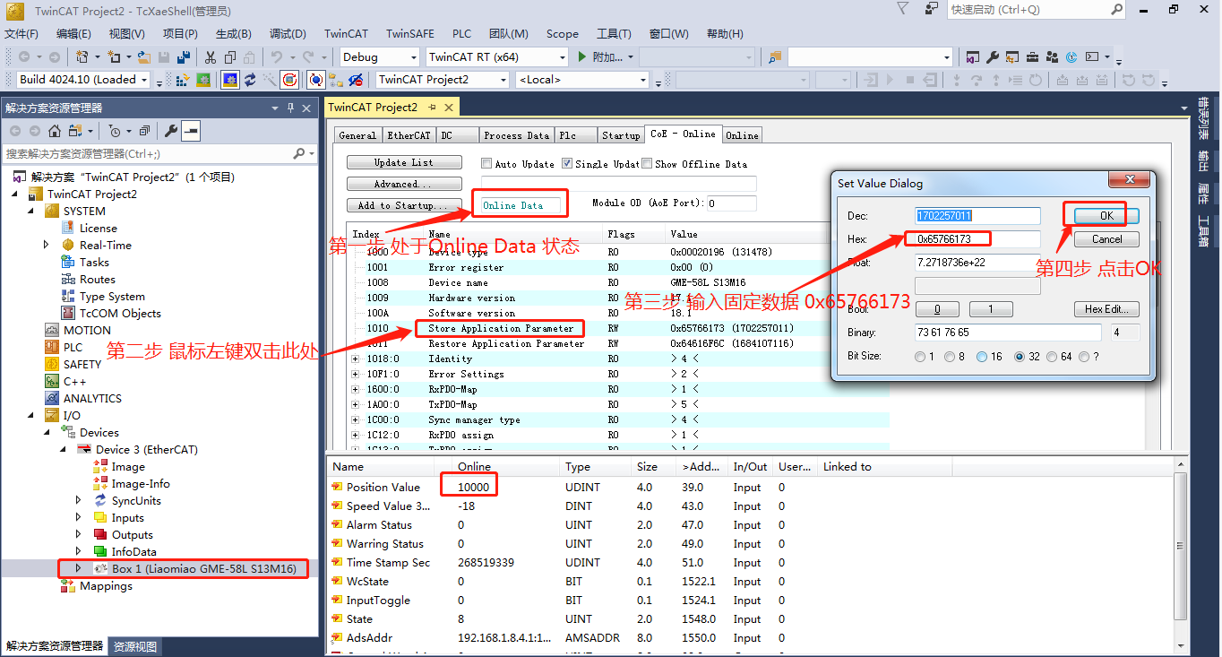
Task: Click the Find in Files icon
Action: click(776, 57)
